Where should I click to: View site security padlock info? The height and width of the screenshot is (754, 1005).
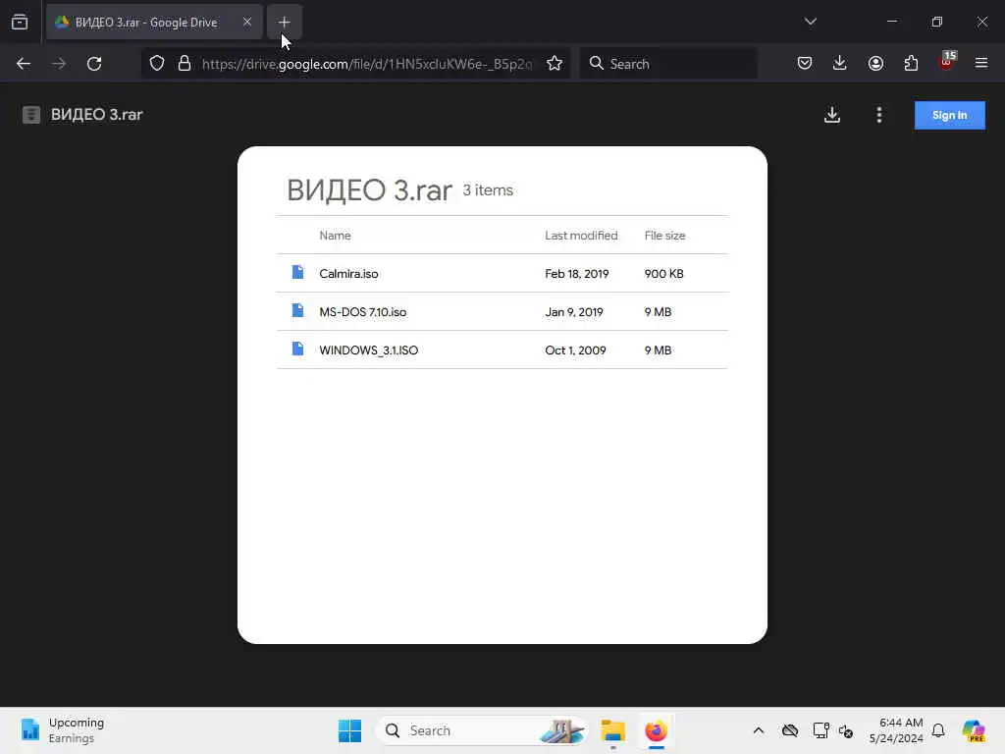pyautogui.click(x=185, y=64)
